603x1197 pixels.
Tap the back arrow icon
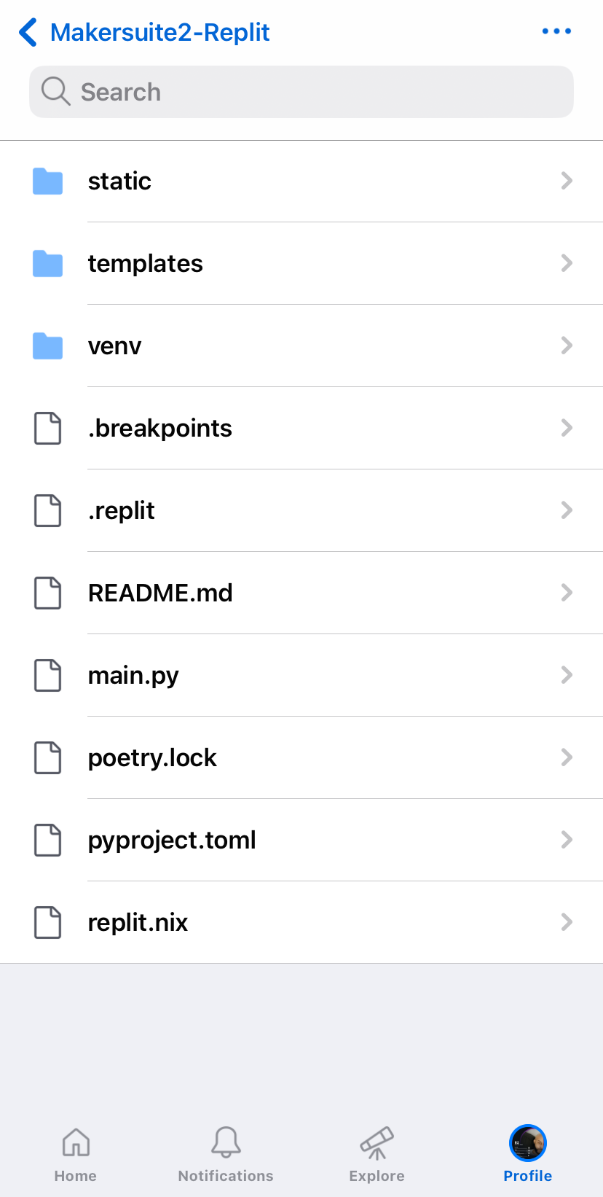(28, 32)
